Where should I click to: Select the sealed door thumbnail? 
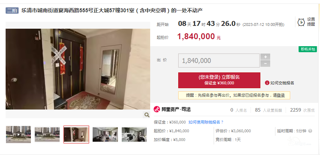(x=76, y=134)
